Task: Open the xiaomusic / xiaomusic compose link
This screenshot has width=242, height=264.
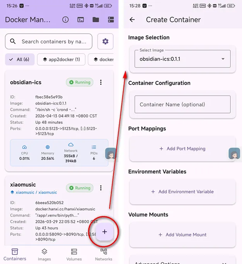Action: (34, 192)
